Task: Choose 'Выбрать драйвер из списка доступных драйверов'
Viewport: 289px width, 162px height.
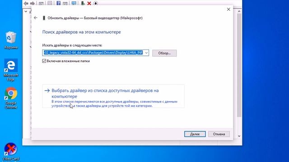Action: tap(113, 96)
